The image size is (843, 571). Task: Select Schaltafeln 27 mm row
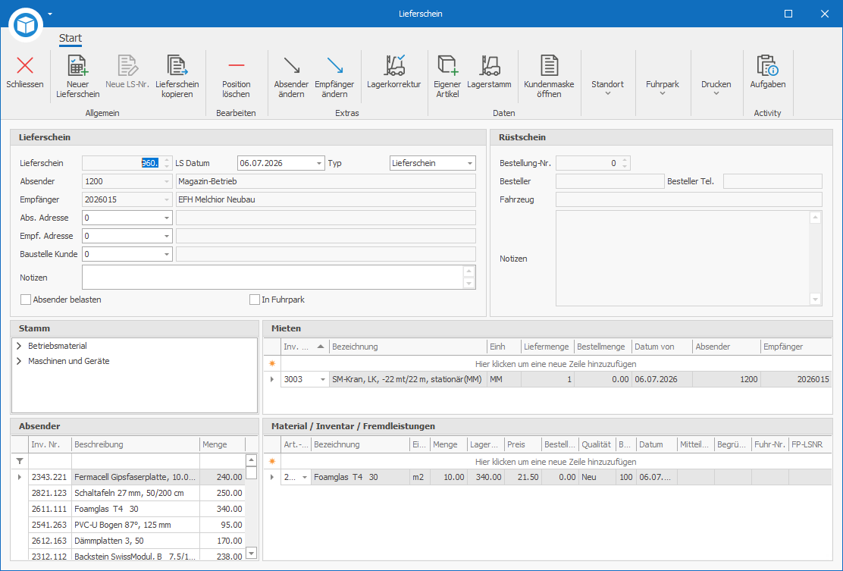[129, 493]
